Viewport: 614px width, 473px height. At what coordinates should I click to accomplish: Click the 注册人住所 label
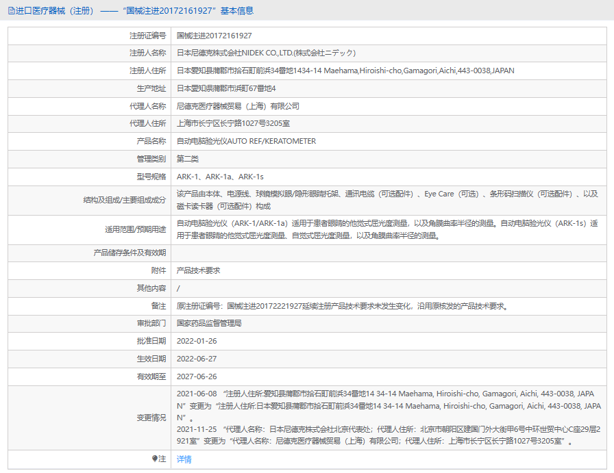pyautogui.click(x=147, y=71)
